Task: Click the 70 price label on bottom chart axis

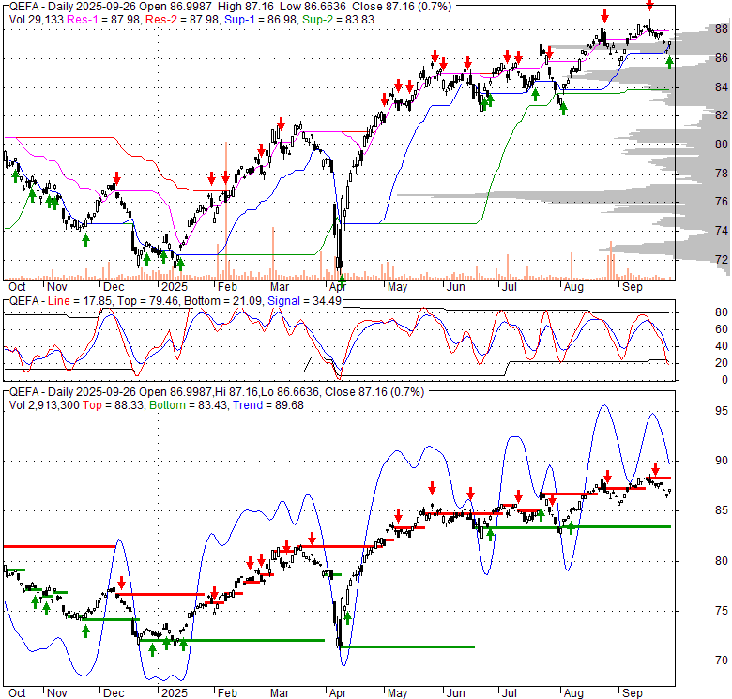Action: 722,661
